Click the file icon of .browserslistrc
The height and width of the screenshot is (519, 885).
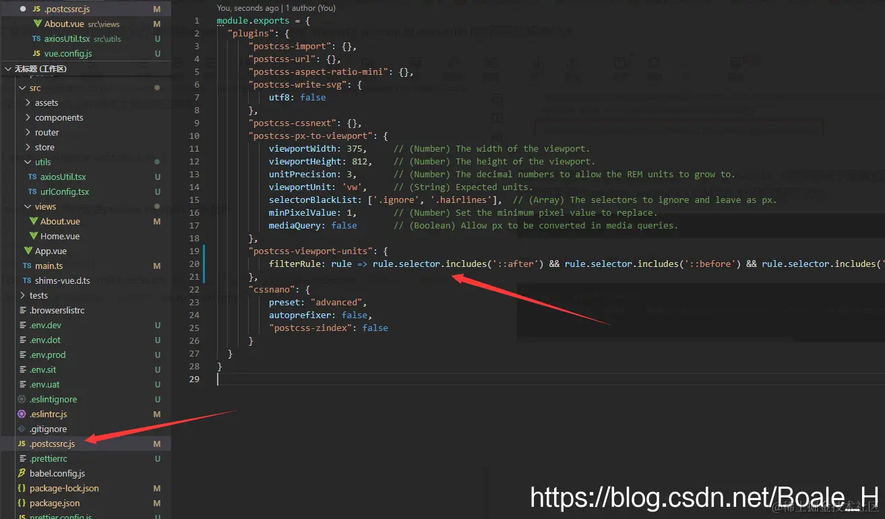22,310
